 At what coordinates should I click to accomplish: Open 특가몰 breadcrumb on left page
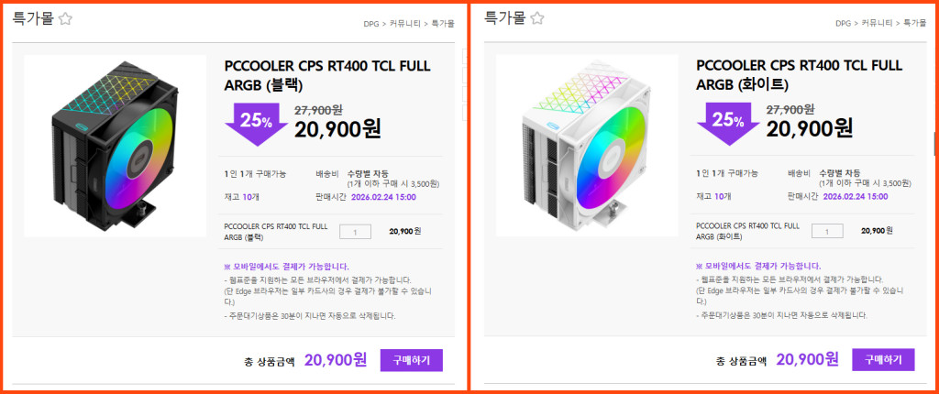pos(443,24)
